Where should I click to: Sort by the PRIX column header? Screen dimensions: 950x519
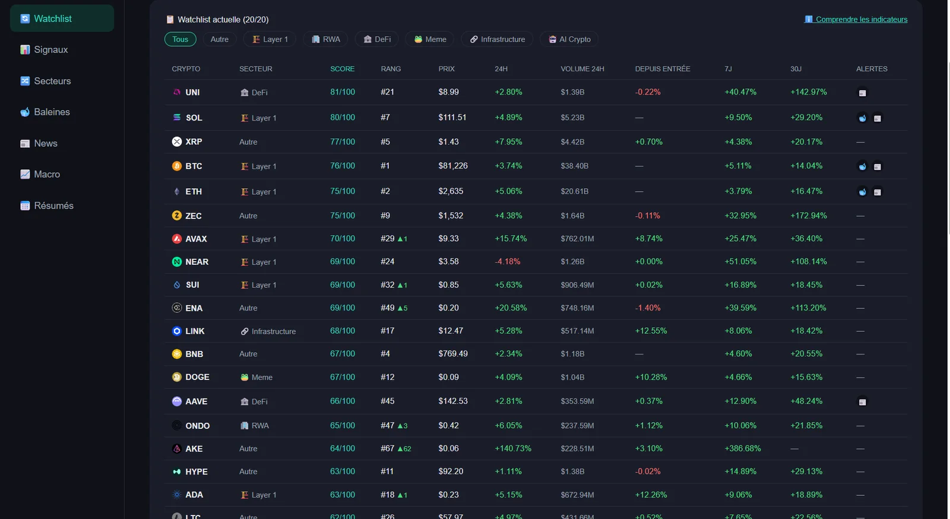[446, 69]
